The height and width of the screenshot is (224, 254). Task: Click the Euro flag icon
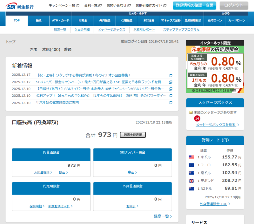191,165
